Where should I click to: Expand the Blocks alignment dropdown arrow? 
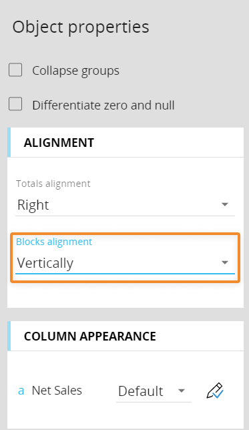click(x=225, y=262)
